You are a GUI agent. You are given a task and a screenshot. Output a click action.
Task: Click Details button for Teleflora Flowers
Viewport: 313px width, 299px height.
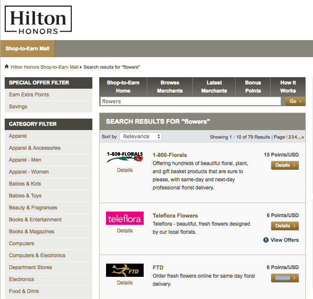pyautogui.click(x=285, y=226)
